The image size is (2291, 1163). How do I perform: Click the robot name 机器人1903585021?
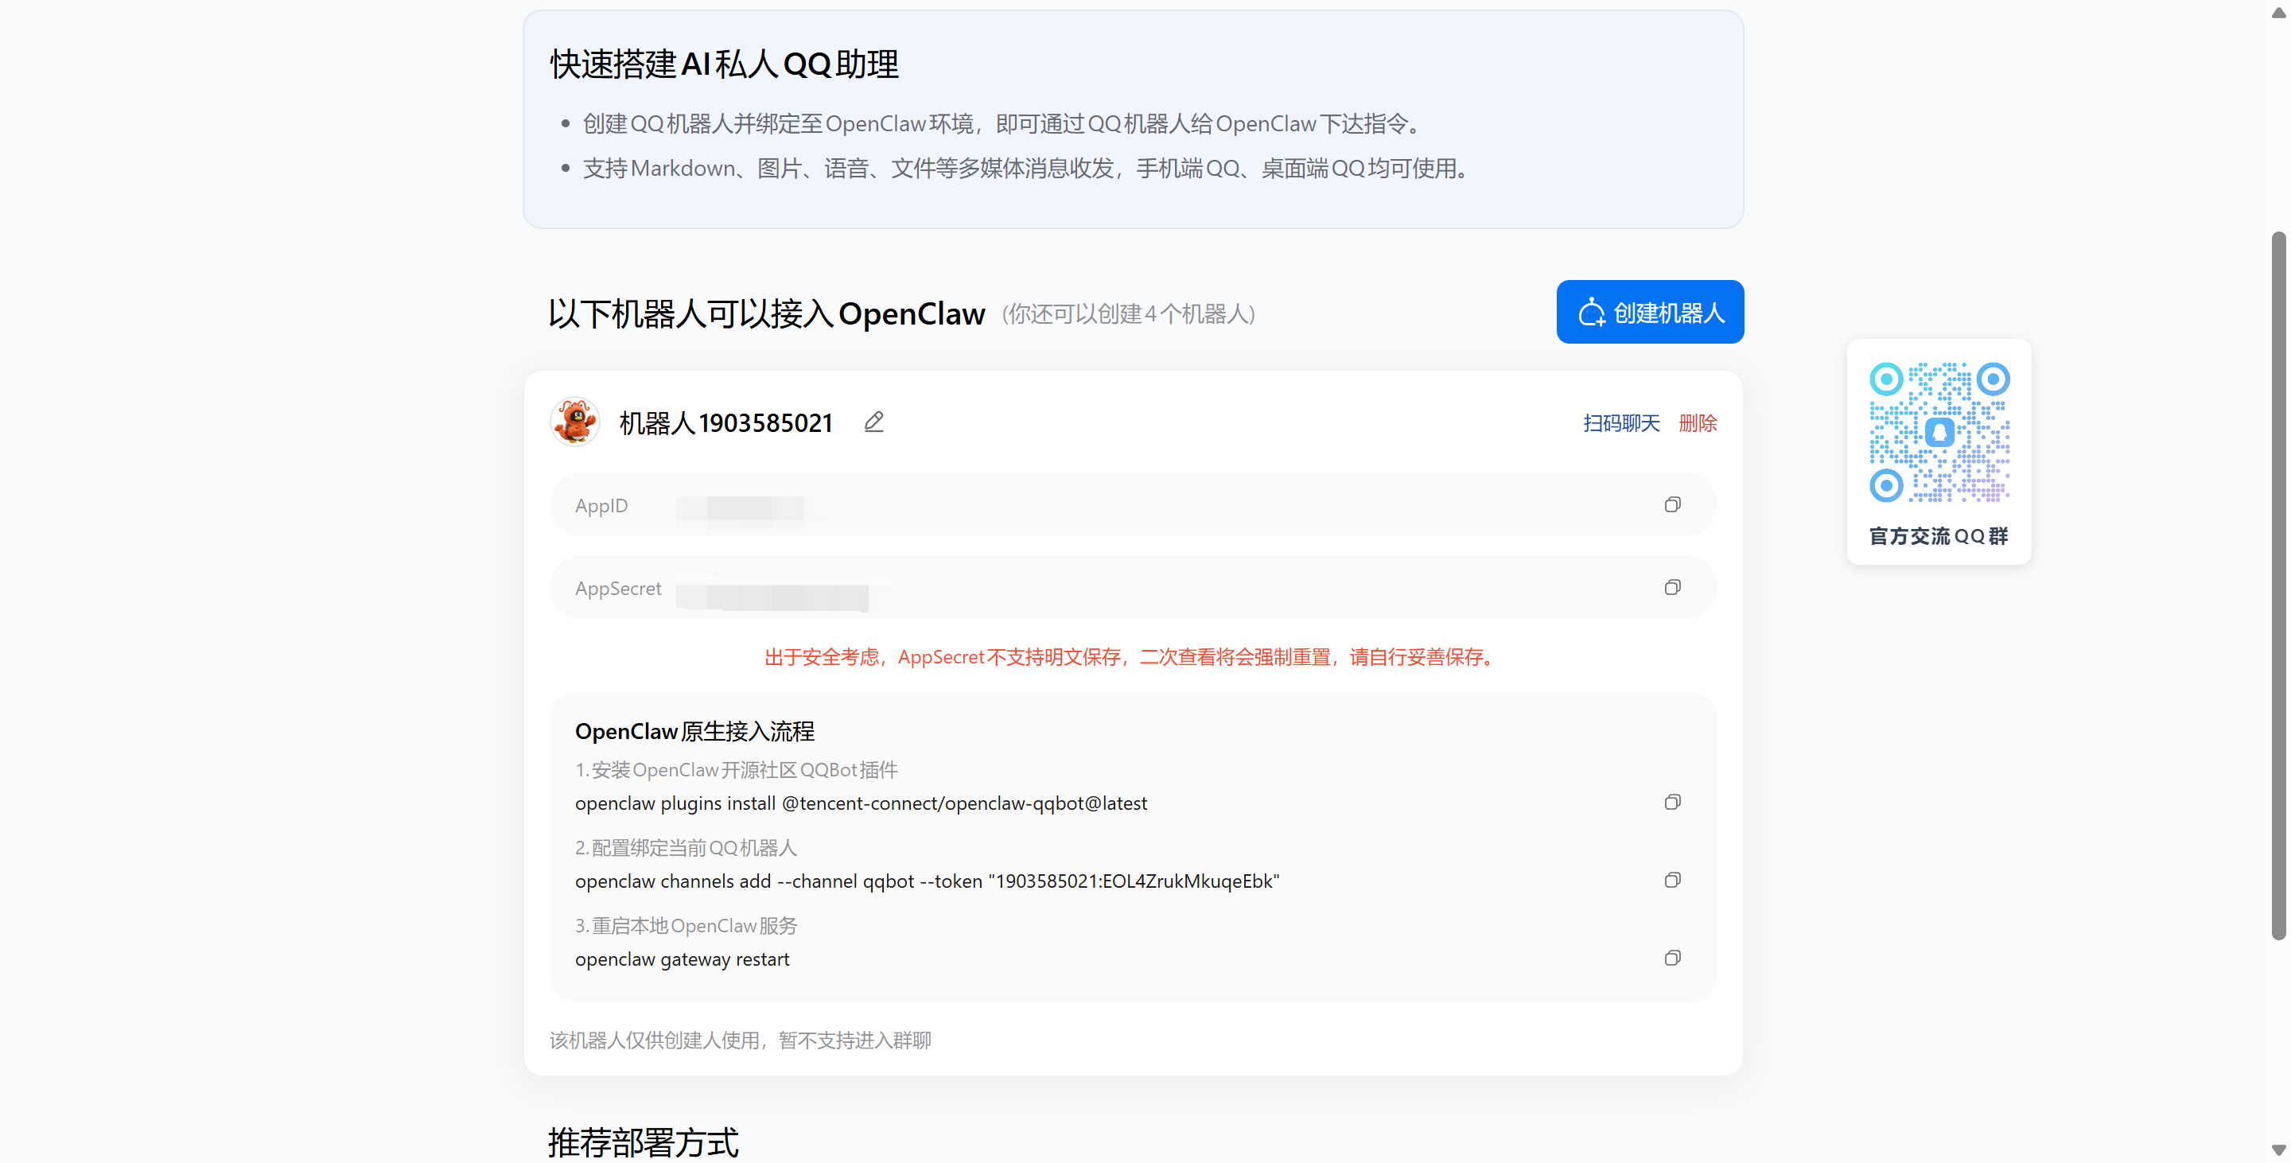coord(725,423)
